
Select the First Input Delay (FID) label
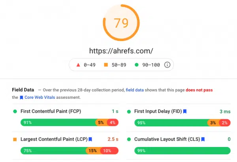(x=158, y=111)
